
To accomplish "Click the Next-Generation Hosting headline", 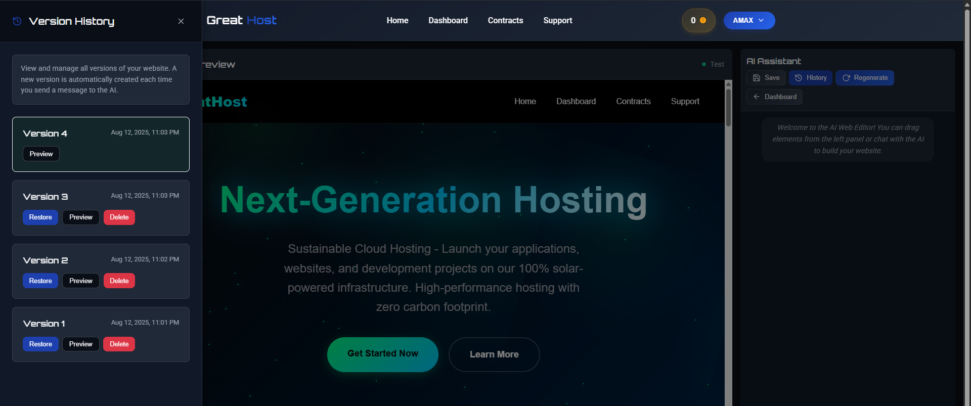I will [433, 200].
